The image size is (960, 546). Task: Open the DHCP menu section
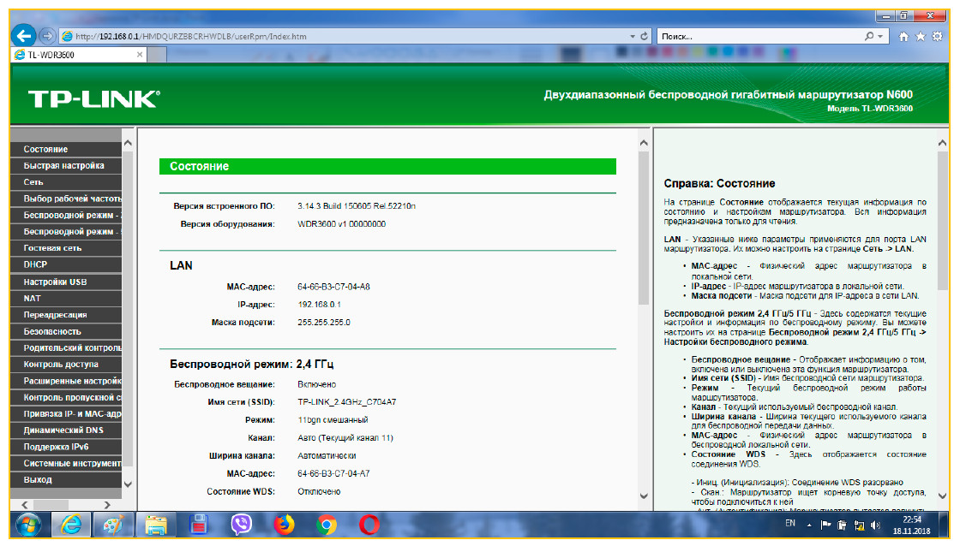coord(36,265)
